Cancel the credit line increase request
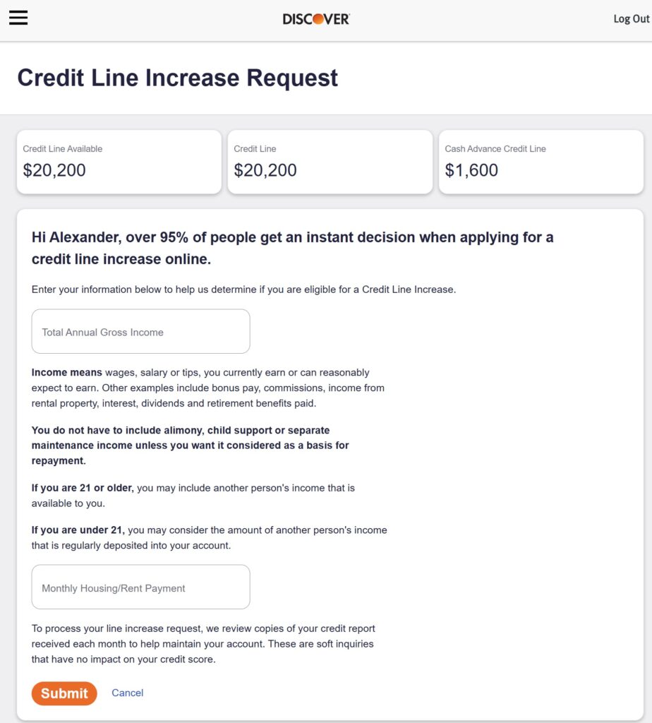Viewport: 652px width, 723px height. point(128,693)
